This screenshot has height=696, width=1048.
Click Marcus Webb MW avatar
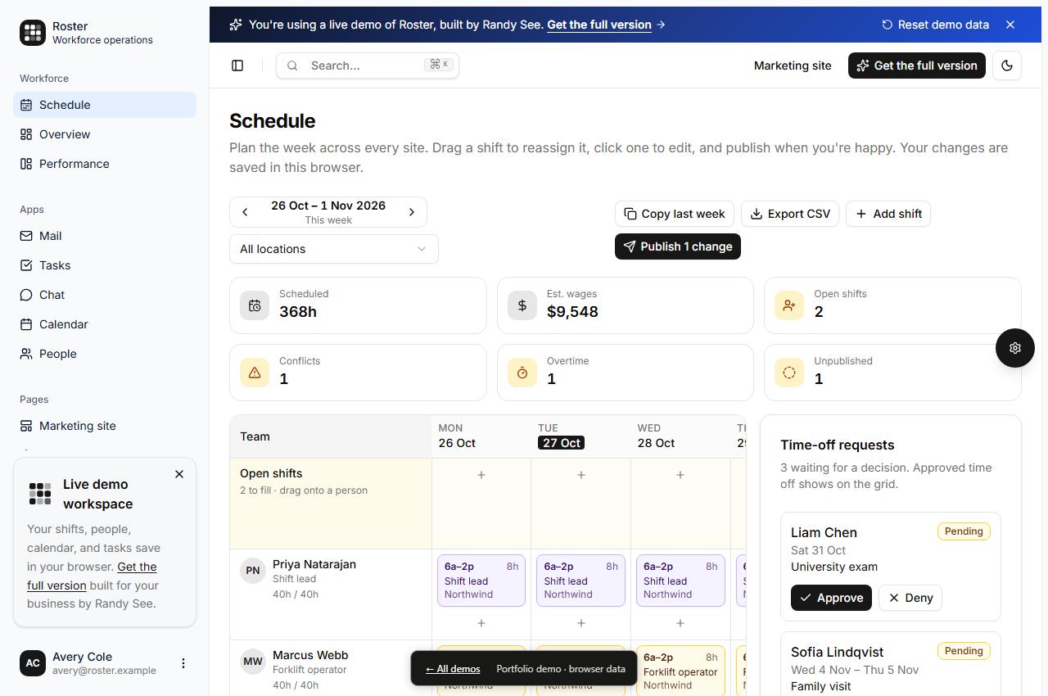[x=253, y=662]
